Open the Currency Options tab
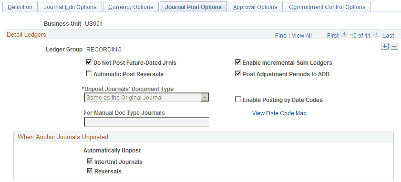 coord(131,7)
